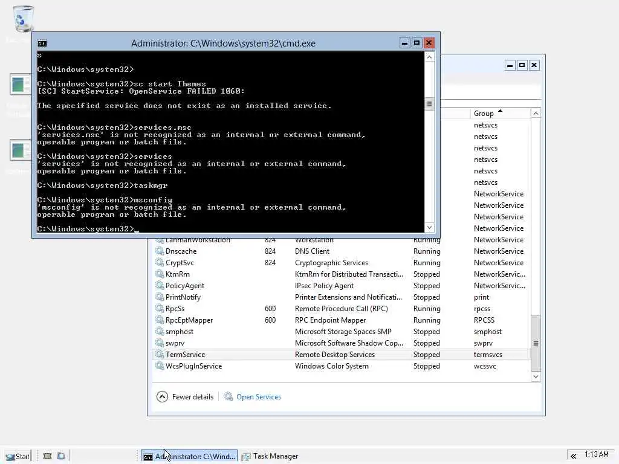Click the cmd vertical scrollbar thumb
The image size is (619, 464).
coord(429,104)
